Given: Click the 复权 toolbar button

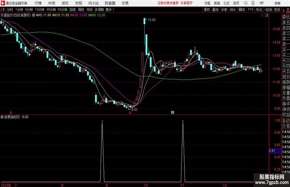Looking at the screenshot, I should (207, 10).
